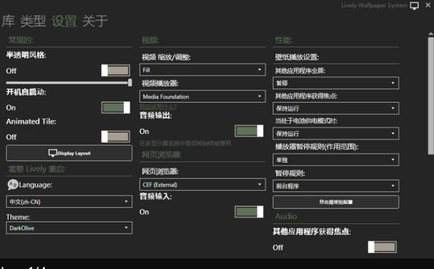Viewport: 434px width, 269px height.
Task: Open the 其他应用程序获得焦点 performance dropdown
Action: (336, 108)
